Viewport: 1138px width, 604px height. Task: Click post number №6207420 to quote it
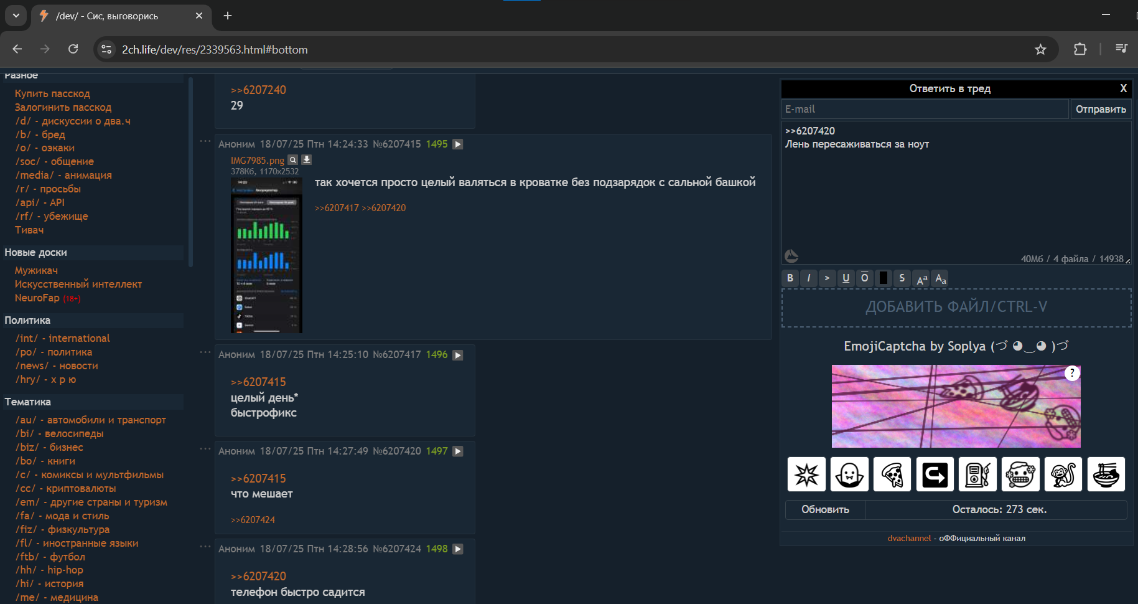click(x=397, y=451)
